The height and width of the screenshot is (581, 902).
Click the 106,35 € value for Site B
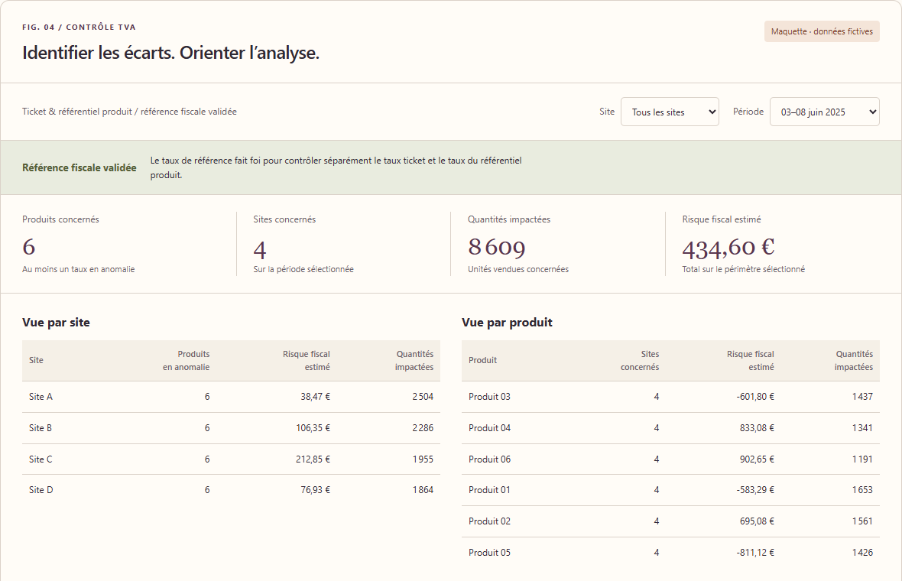pyautogui.click(x=313, y=428)
